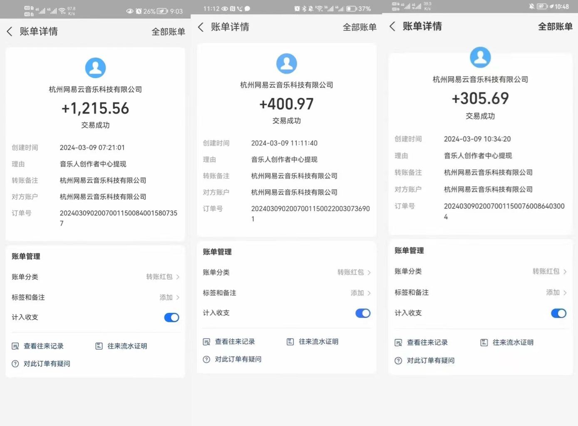This screenshot has height=426, width=578.
Task: Select 音乐人创作者中心提现 reason in +1,215.56 bill
Action: coord(93,164)
